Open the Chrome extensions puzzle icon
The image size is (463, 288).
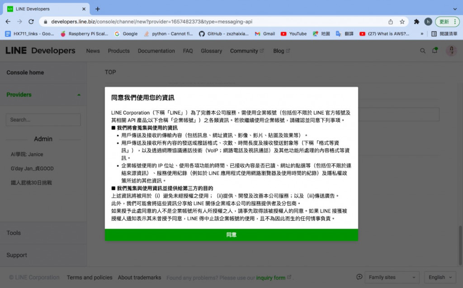pyautogui.click(x=416, y=22)
